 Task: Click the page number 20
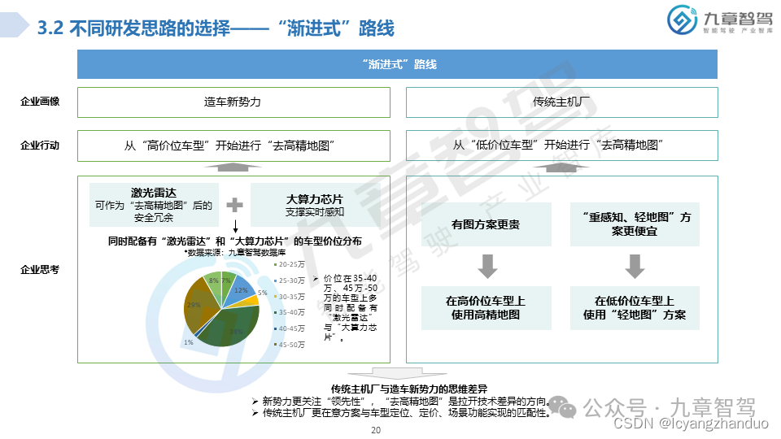376,430
